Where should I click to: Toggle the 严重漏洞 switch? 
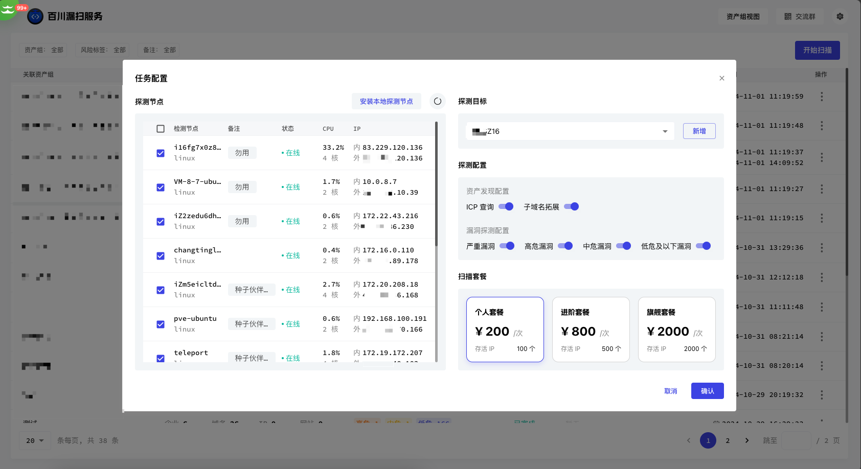pyautogui.click(x=507, y=246)
